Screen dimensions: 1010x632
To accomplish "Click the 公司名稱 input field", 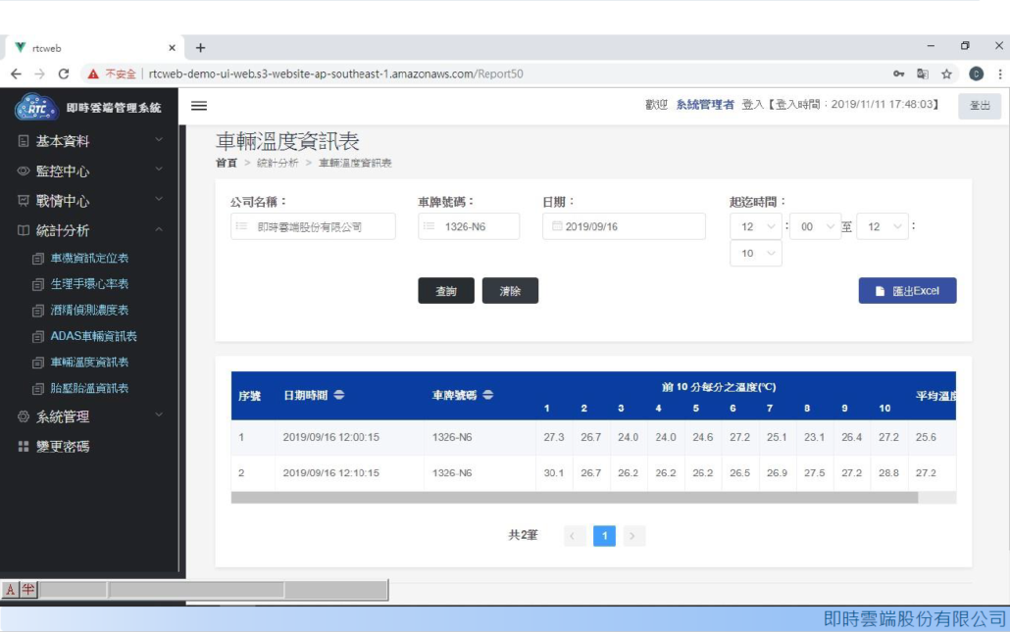I will (x=313, y=226).
